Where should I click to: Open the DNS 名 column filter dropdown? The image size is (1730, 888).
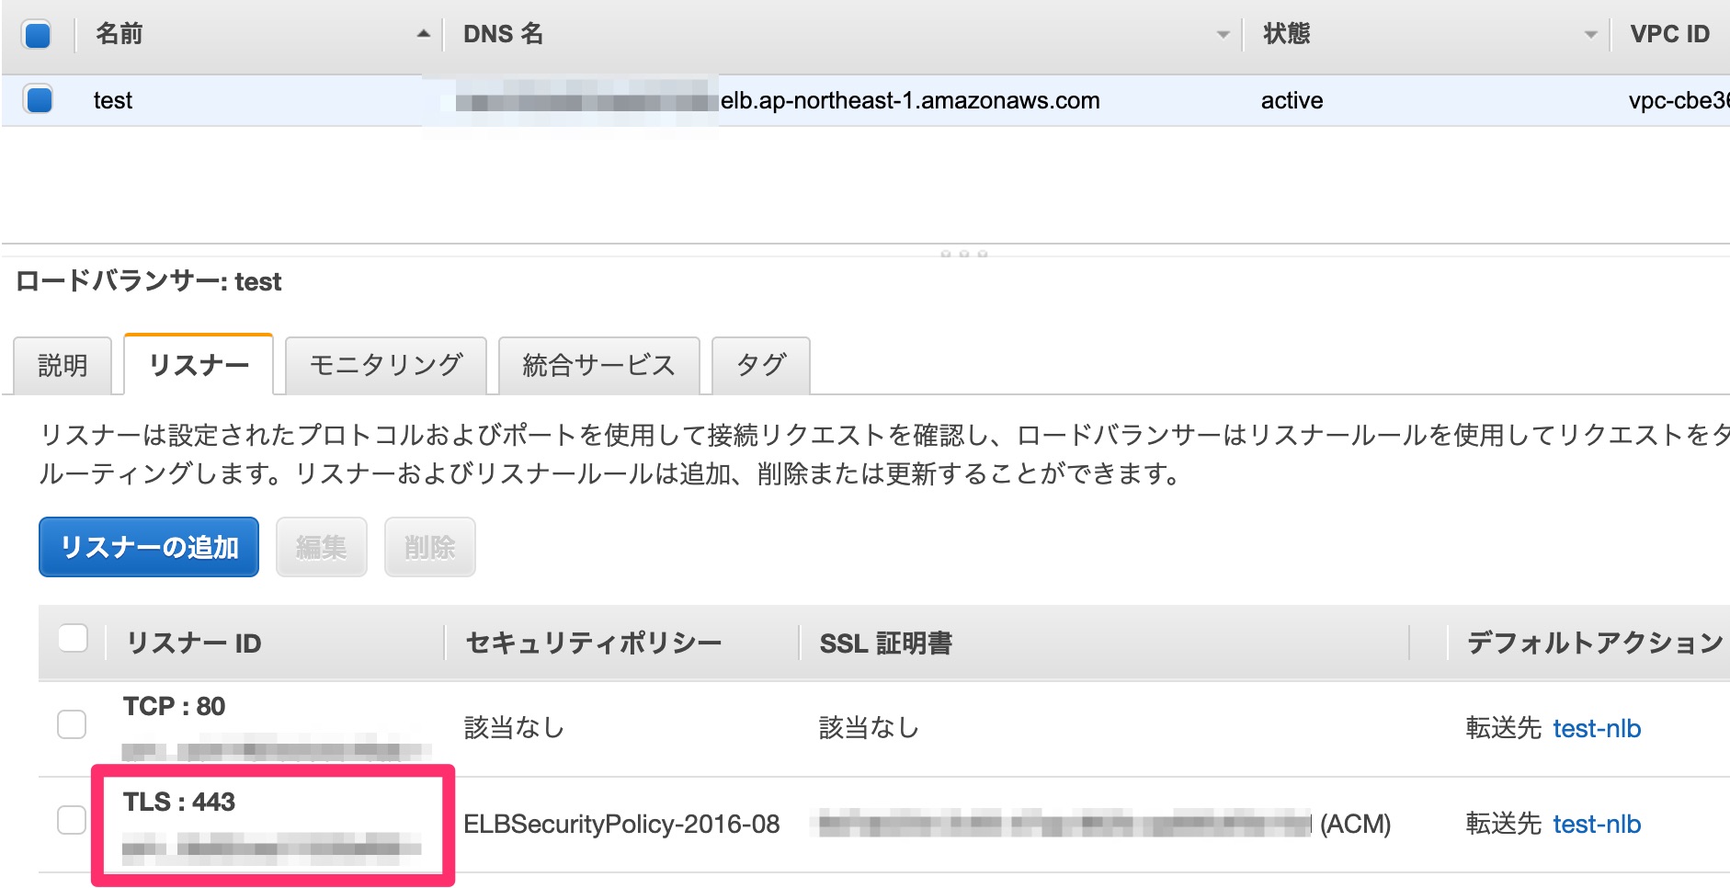(1223, 35)
